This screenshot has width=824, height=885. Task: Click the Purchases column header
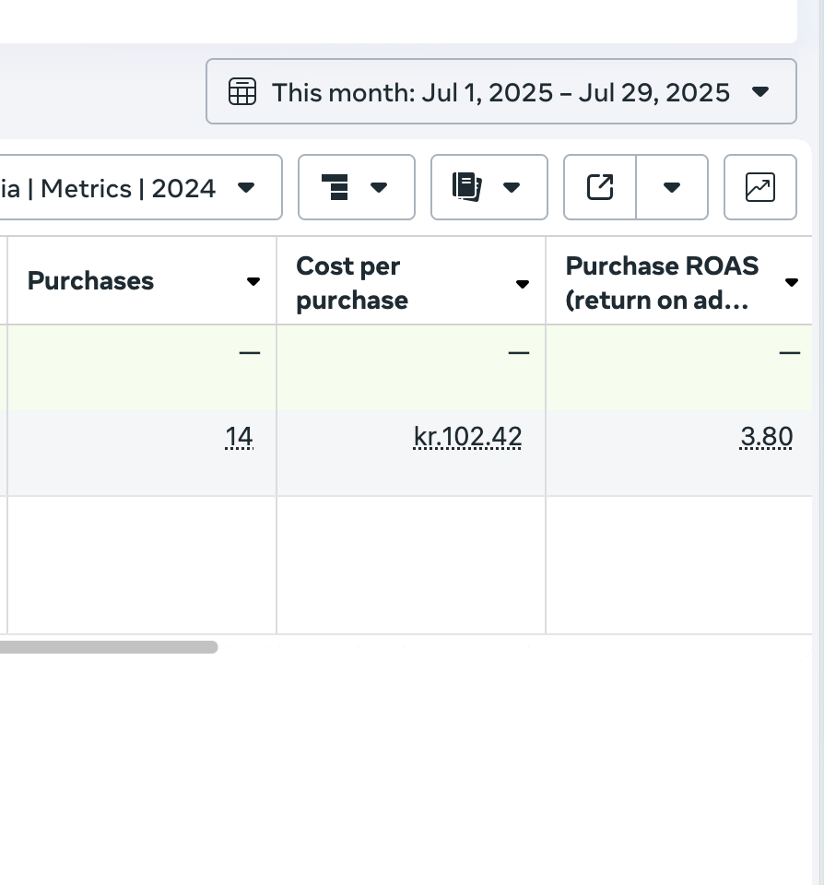click(90, 281)
